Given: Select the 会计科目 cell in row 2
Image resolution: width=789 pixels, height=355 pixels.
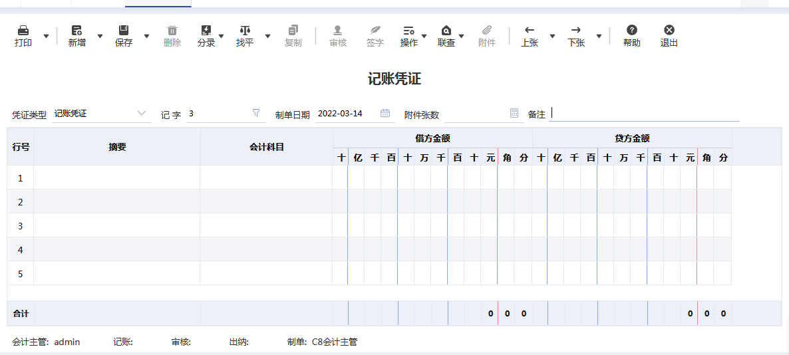Looking at the screenshot, I should pos(266,201).
